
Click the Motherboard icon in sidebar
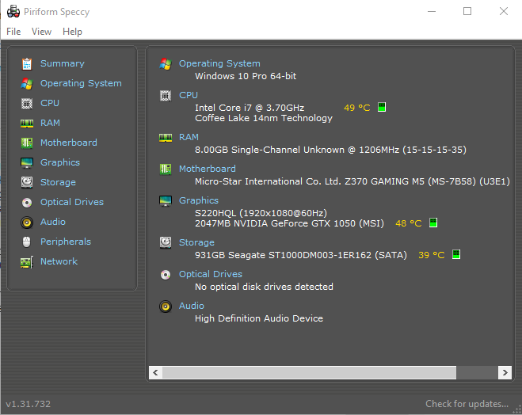point(27,143)
